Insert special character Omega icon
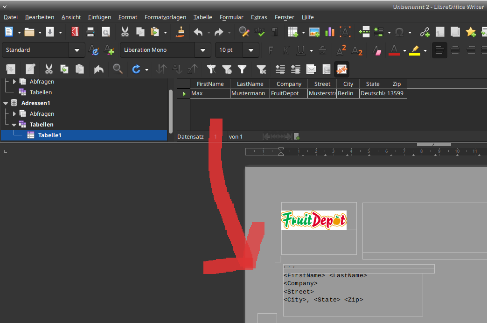487x323 pixels. click(x=400, y=32)
